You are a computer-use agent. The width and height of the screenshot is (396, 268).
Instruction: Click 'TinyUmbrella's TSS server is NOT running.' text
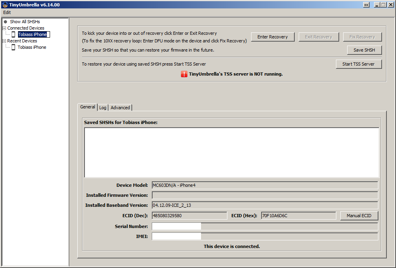click(236, 74)
